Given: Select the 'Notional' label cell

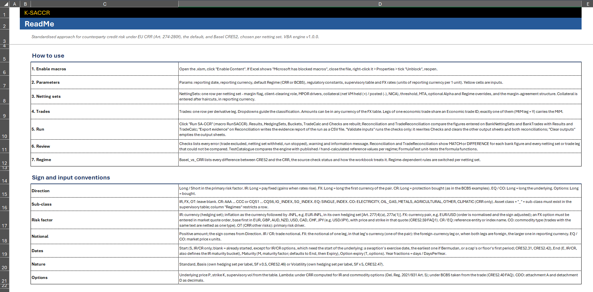Looking at the screenshot, I should point(105,236).
